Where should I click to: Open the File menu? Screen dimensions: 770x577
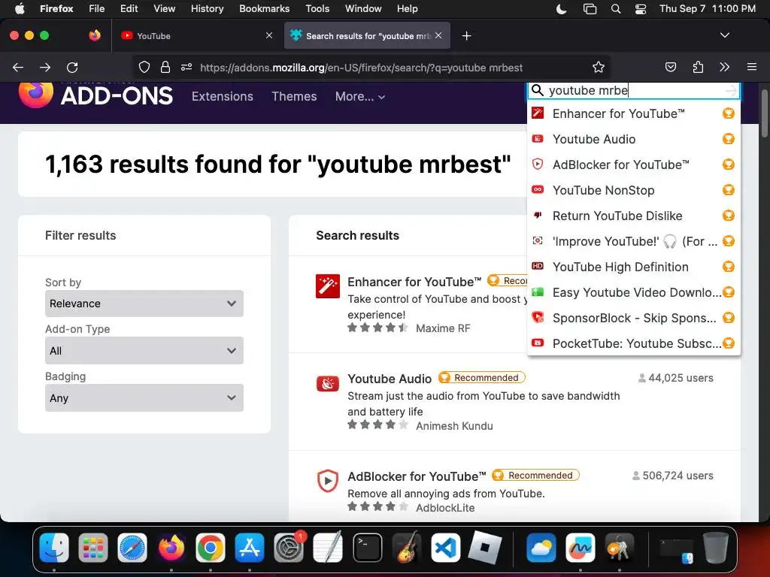(x=96, y=9)
